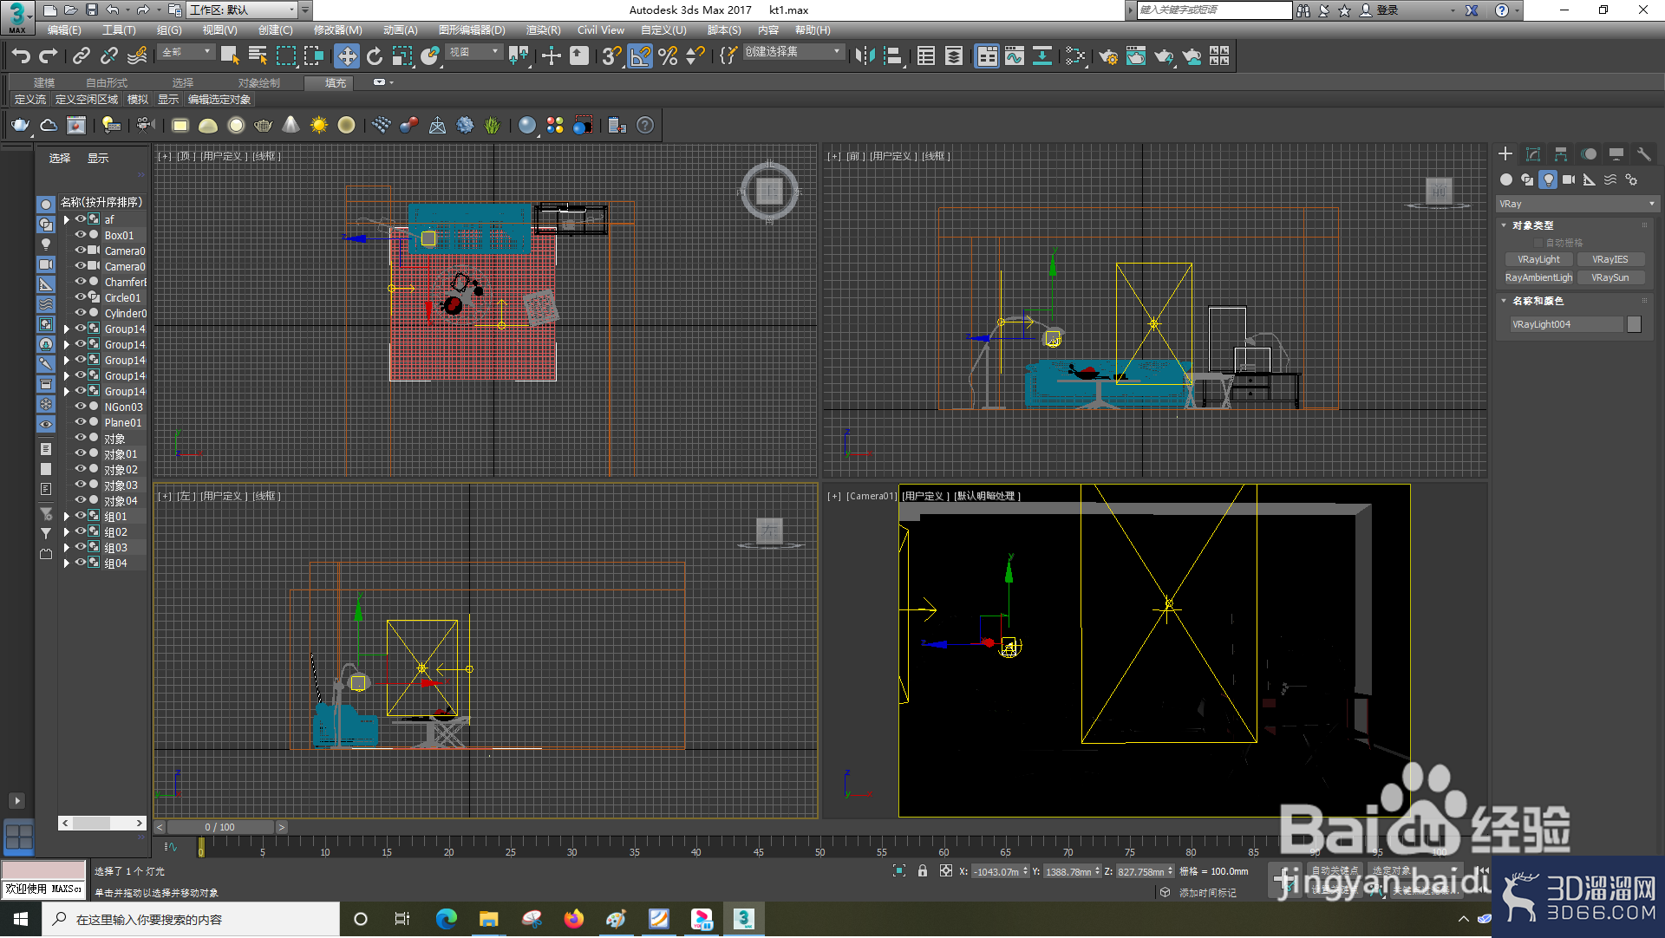Click the VRayLight button
Image resolution: width=1665 pixels, height=938 pixels.
pos(1538,259)
